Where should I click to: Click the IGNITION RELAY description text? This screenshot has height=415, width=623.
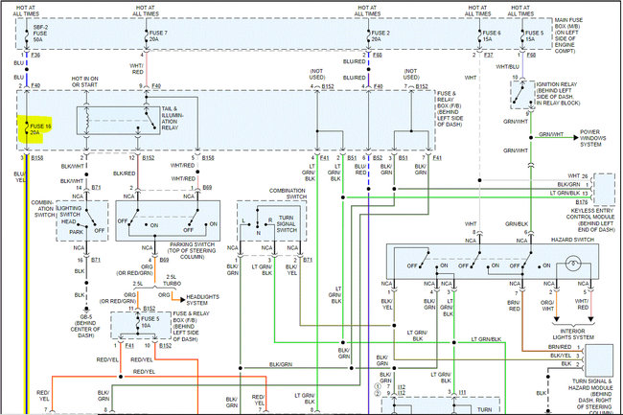pyautogui.click(x=558, y=94)
